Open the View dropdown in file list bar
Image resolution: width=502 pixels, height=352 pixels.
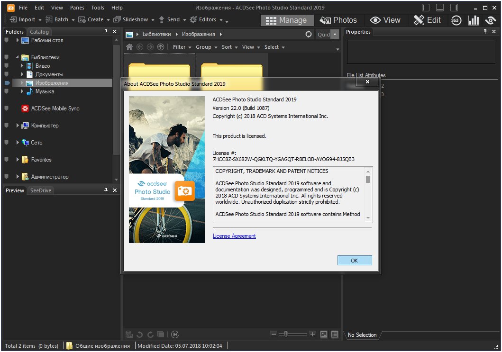251,47
